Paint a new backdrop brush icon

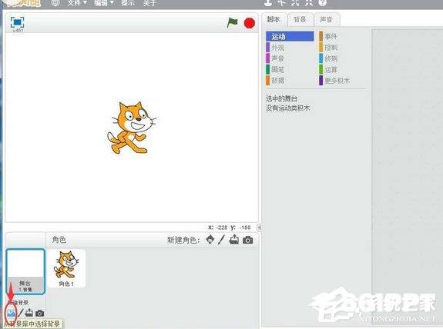coord(20,313)
